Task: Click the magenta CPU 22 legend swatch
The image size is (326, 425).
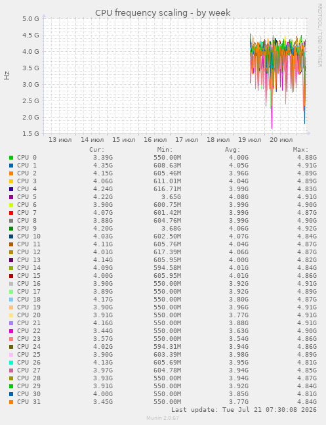Action: click(11, 330)
